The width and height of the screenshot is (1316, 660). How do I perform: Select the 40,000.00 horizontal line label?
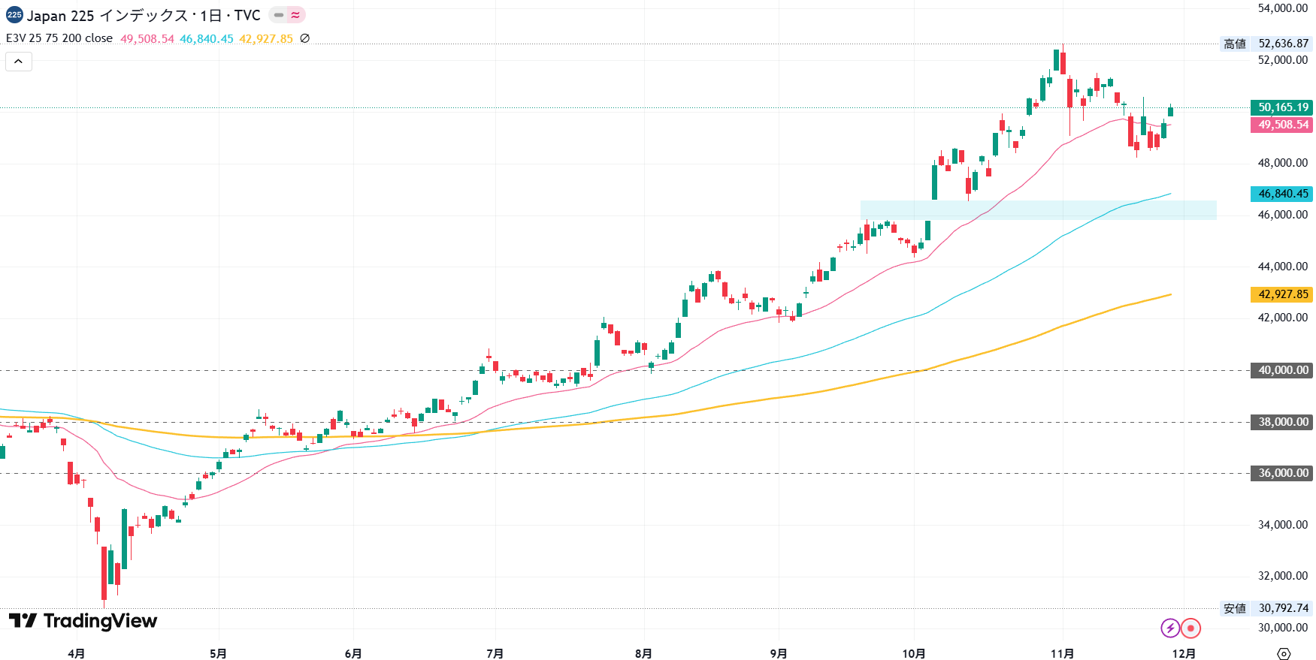[x=1281, y=370]
